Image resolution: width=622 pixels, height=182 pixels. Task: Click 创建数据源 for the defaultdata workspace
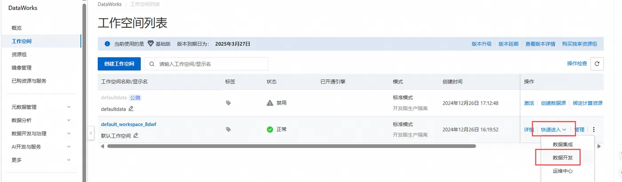(553, 103)
